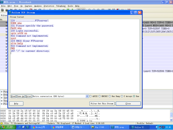Switch to the 实验报告 taskbar item
The height and width of the screenshot is (130, 173).
click(60, 127)
